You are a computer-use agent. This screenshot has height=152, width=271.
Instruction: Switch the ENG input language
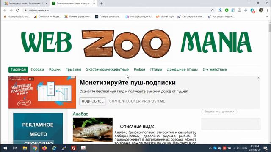[245, 148]
